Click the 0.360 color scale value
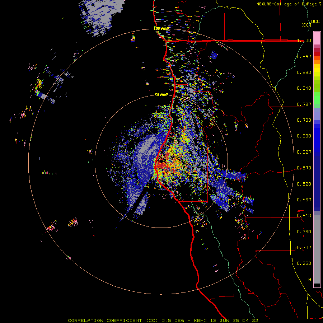 pos(304,232)
